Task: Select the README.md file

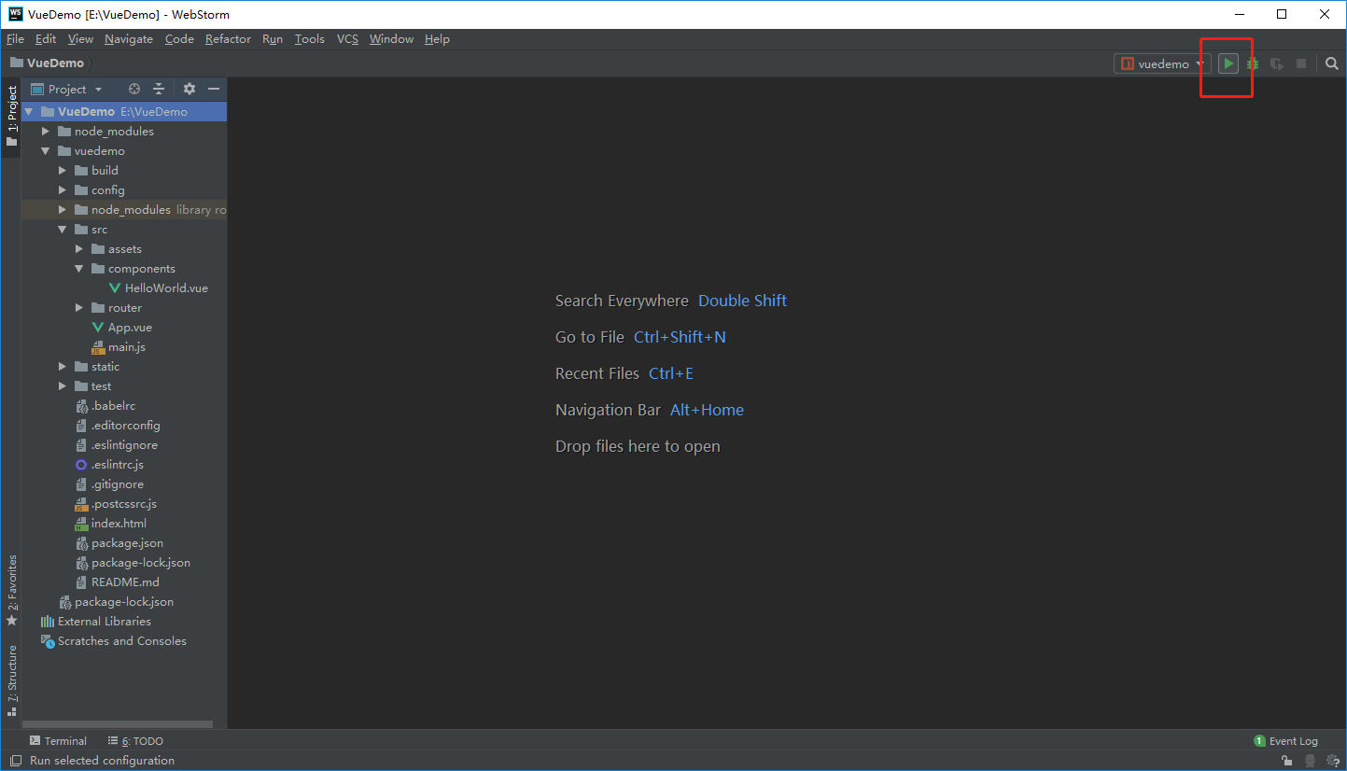Action: [x=117, y=582]
